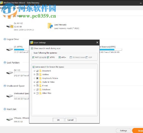Expand the Document tree node
The height and width of the screenshot is (133, 143).
coord(34,71)
